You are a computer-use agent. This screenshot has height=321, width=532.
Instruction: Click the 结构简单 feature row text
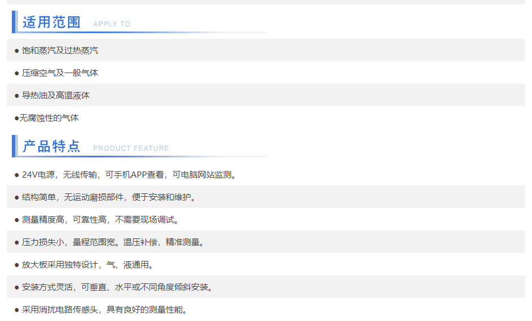coord(108,197)
